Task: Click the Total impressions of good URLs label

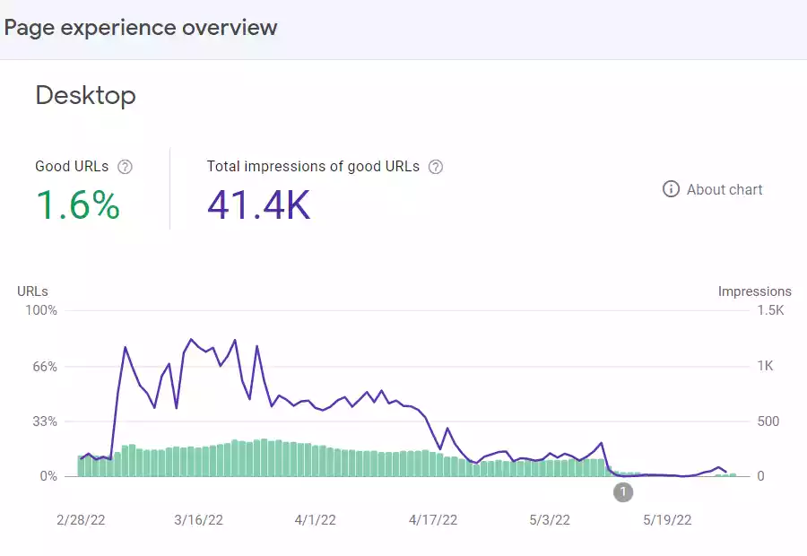Action: 313,166
